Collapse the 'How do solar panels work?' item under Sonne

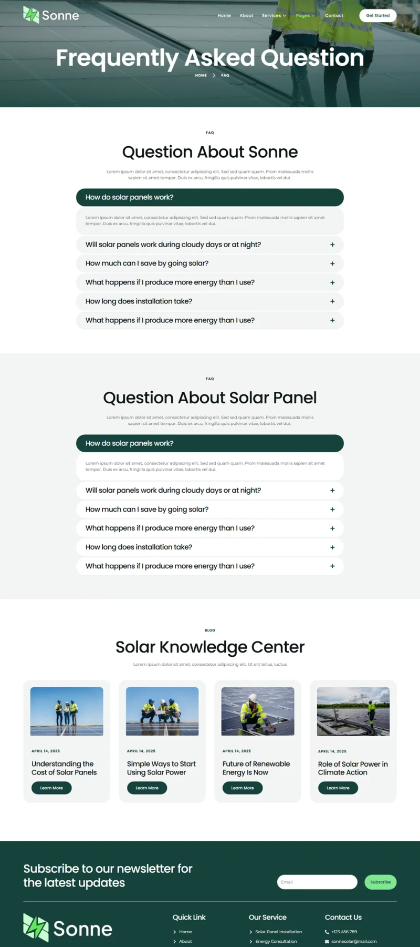click(210, 197)
